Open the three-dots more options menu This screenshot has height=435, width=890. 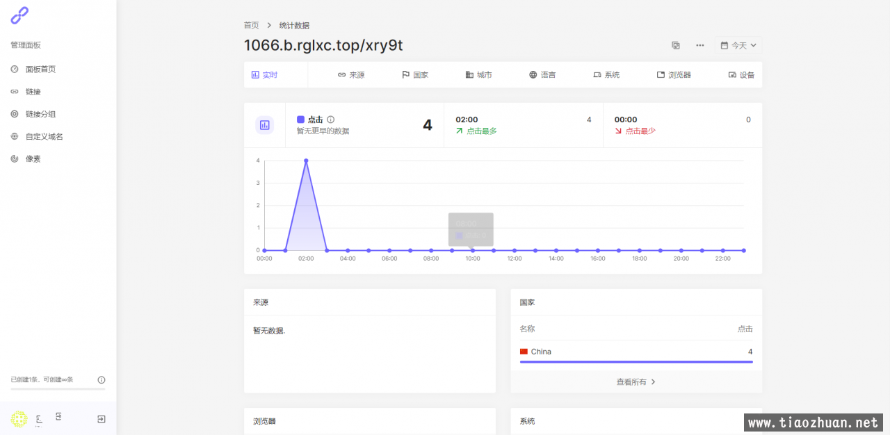(x=700, y=45)
